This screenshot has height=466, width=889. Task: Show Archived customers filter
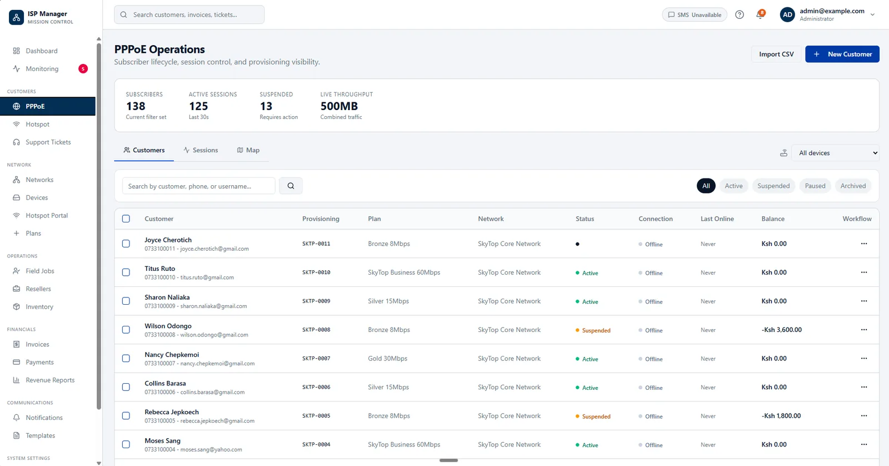[853, 186]
